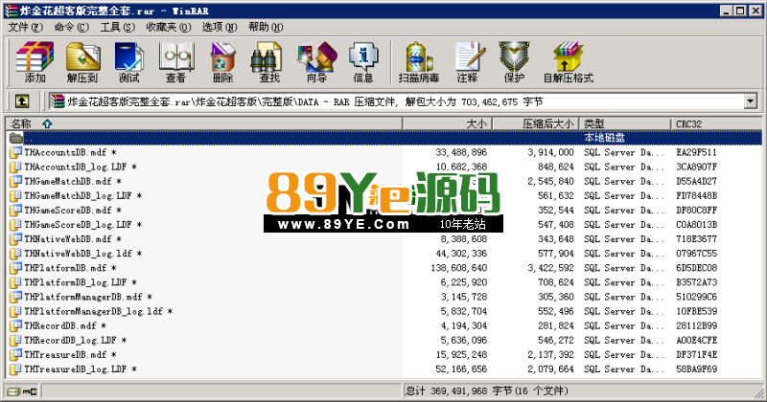Open the 帮助 (Help) menu
The height and width of the screenshot is (402, 767).
[x=266, y=27]
